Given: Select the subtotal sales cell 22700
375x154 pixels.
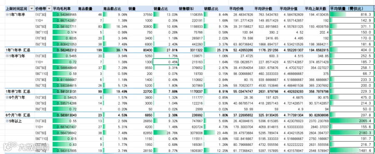Looking at the screenshot, I should coord(140,91).
